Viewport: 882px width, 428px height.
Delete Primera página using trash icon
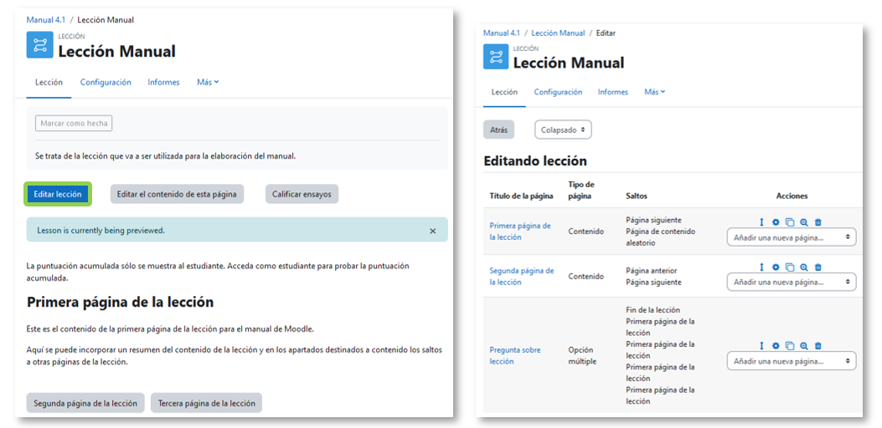click(x=818, y=222)
